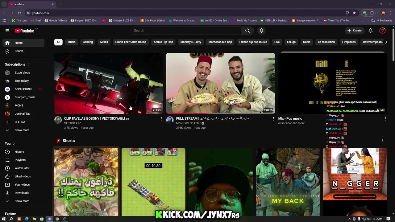
Task: Open History in the sidebar
Action: pyautogui.click(x=24, y=152)
